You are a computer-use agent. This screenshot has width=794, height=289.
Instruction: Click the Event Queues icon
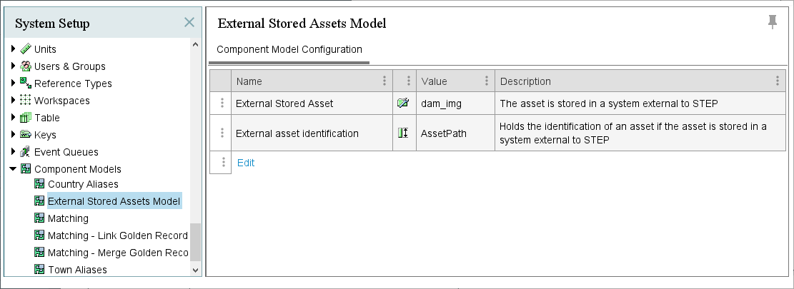click(x=25, y=151)
